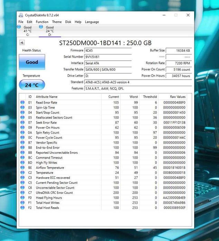
Task: Open the Theme menu
Action: pos(57,22)
